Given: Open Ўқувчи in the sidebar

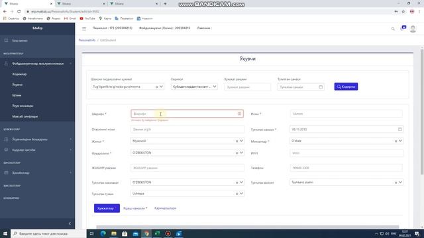Looking at the screenshot, I should (17, 85).
